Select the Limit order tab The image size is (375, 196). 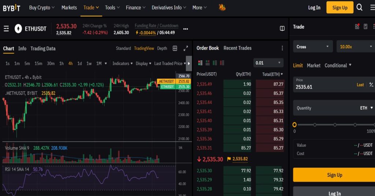298,65
